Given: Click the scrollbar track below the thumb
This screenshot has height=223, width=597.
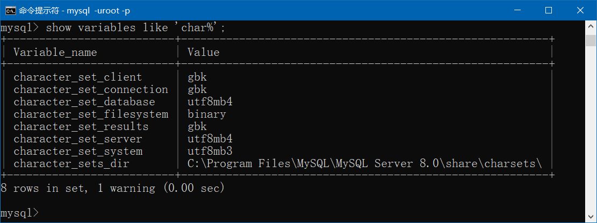Looking at the screenshot, I should coord(591,134).
